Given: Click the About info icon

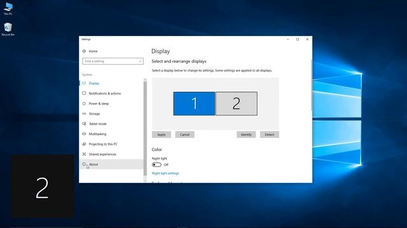Looking at the screenshot, I should coord(84,164).
